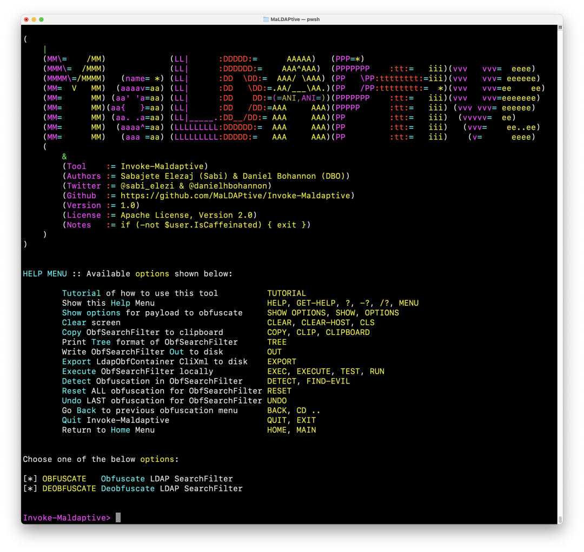This screenshot has width=584, height=552.
Task: Click 'Obfuscate LDAP SearchFilter' description
Action: [167, 479]
